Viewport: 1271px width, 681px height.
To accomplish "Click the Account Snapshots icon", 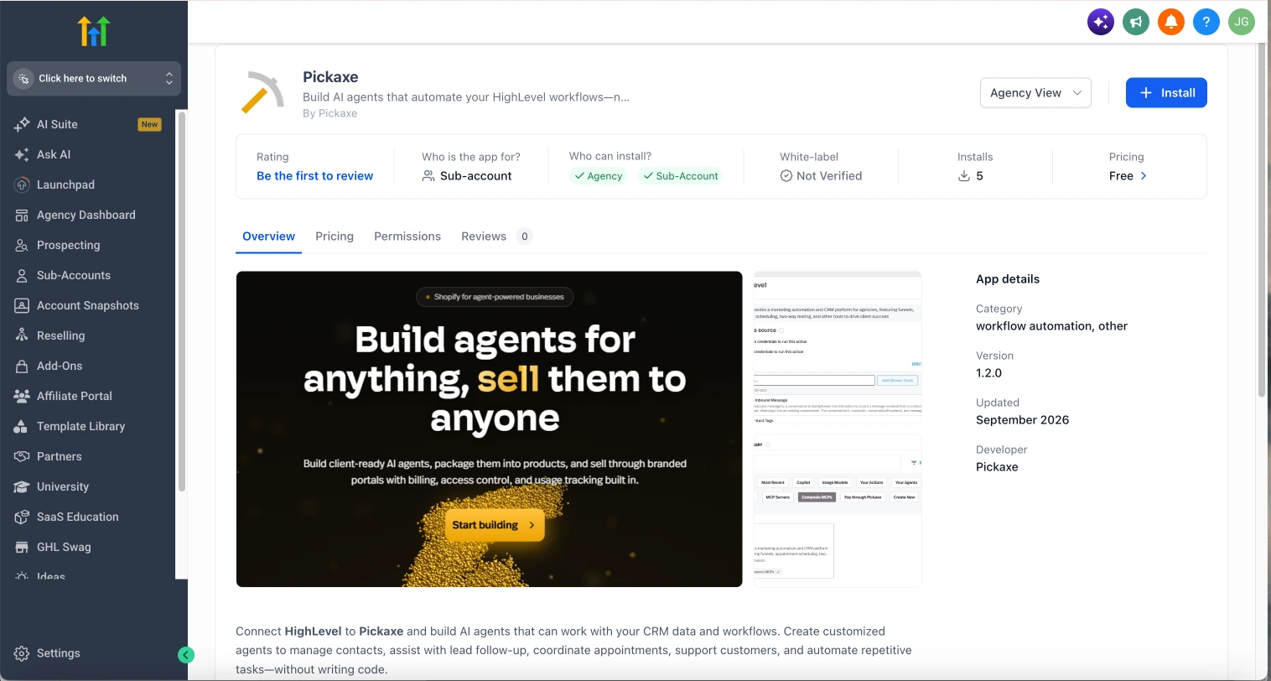I will 22,305.
